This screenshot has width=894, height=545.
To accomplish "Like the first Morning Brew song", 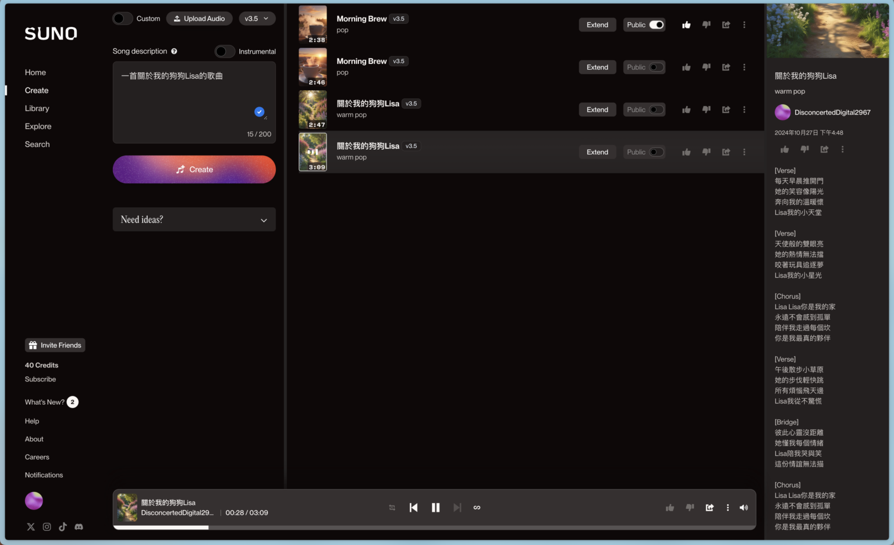I will pyautogui.click(x=686, y=25).
